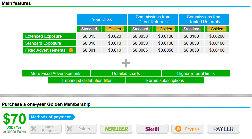Image resolution: width=252 pixels, height=139 pixels.
Task: Click the Detailed charts feature box
Action: point(126,73)
